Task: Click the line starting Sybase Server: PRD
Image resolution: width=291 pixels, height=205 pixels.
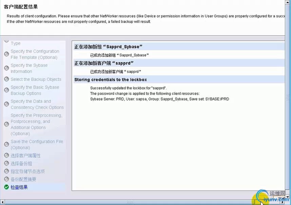Action: point(160,99)
